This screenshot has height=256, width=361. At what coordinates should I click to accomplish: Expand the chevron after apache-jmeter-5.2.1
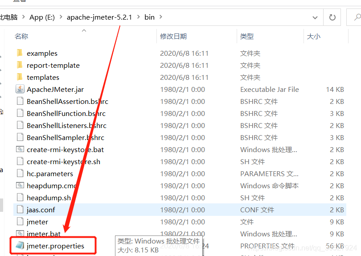click(138, 17)
